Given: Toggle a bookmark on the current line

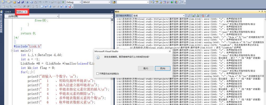Looking at the screenshot, I should (x=42, y=6).
